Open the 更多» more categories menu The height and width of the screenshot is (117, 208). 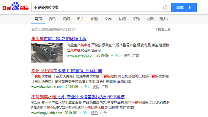pyautogui.click(x=164, y=19)
